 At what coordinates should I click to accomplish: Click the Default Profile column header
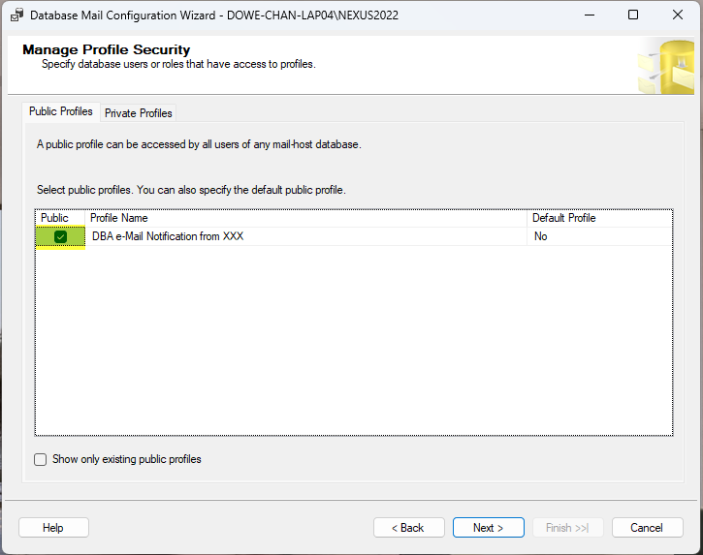tap(598, 219)
